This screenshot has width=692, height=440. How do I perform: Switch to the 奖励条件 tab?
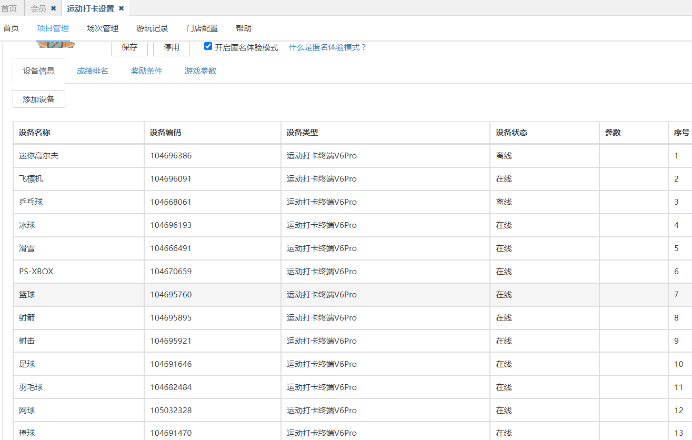146,71
